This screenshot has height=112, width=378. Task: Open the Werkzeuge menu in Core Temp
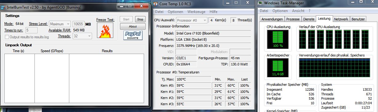[196, 12]
